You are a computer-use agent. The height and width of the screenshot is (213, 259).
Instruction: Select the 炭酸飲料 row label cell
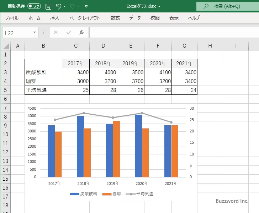pyautogui.click(x=43, y=72)
